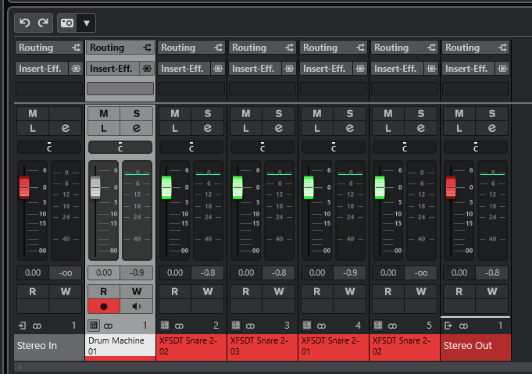Mute the Stereo In channel
532x374 pixels.
[x=33, y=113]
